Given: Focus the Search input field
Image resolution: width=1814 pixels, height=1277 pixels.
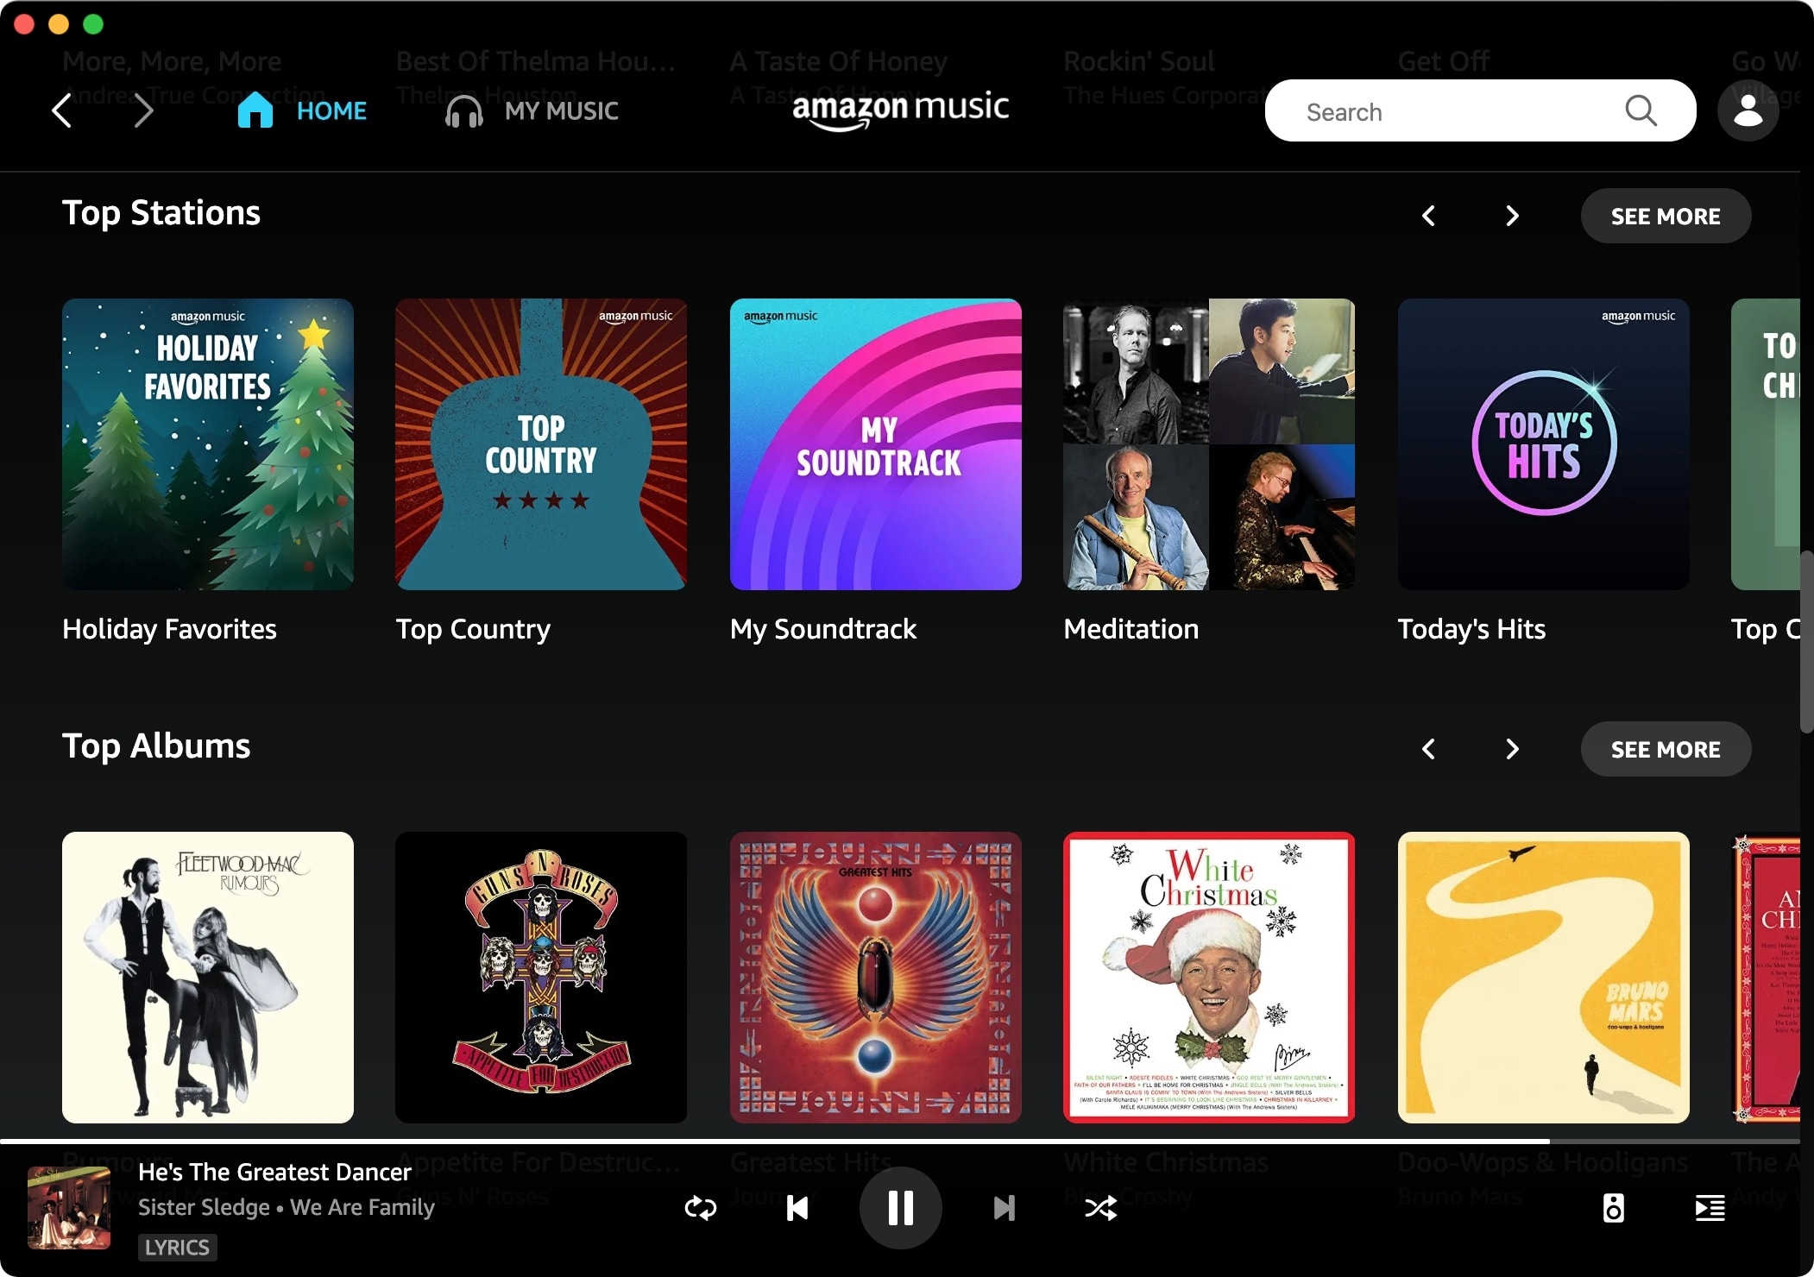Looking at the screenshot, I should click(x=1480, y=111).
